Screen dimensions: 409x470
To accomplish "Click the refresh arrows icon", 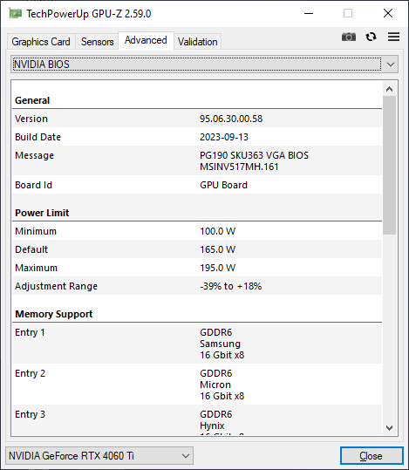I will click(372, 37).
